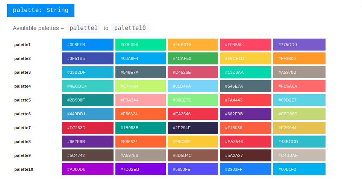Pick the #C7F464 lime swatch

[140, 86]
